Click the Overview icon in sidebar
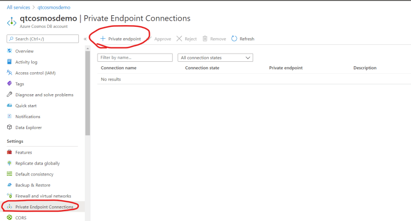The height and width of the screenshot is (221, 411). coord(9,51)
